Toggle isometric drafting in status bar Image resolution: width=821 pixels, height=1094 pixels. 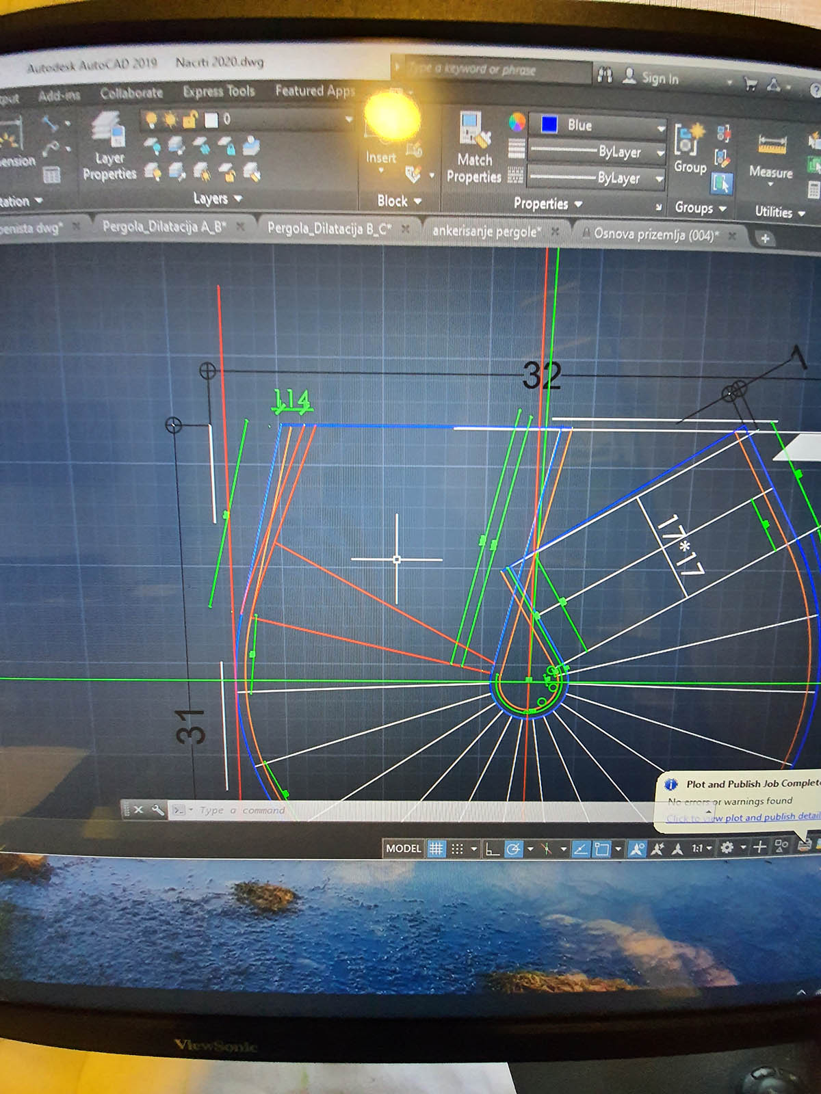546,849
